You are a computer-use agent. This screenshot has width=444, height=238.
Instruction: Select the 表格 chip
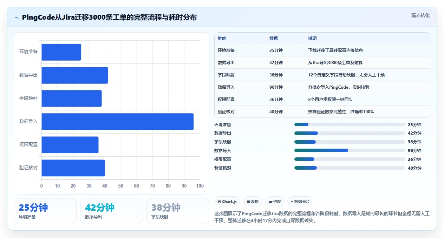[x=253, y=202]
